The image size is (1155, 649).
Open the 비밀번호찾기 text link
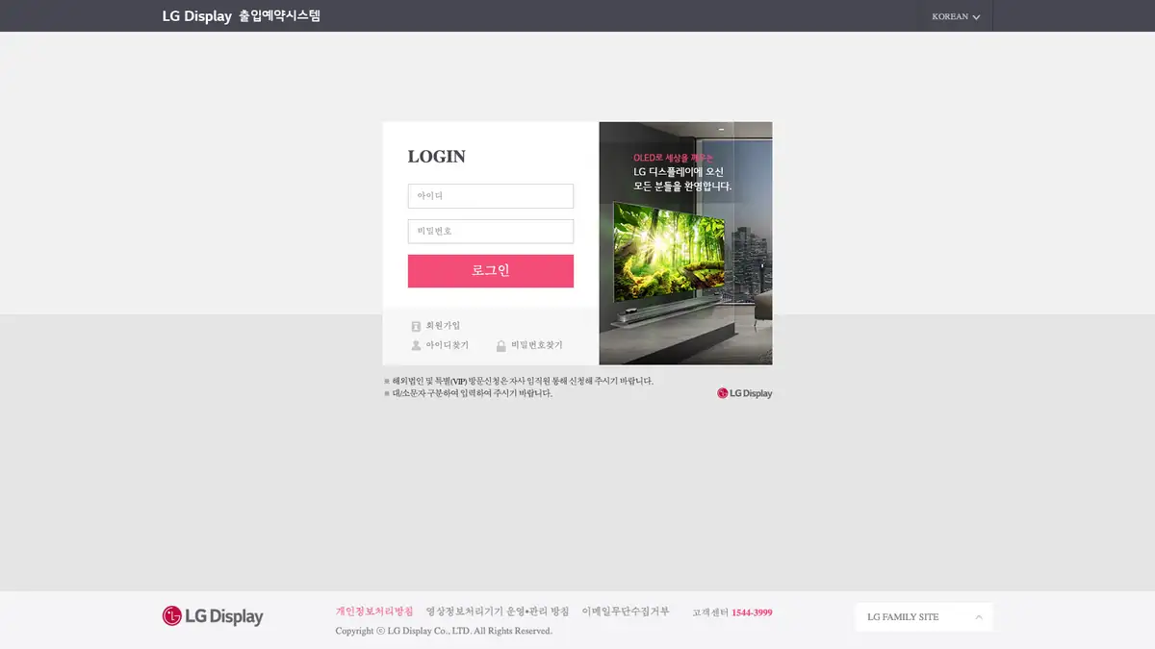tap(536, 345)
